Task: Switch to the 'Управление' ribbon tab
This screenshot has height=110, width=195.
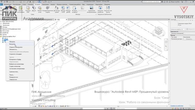Action: point(90,5)
